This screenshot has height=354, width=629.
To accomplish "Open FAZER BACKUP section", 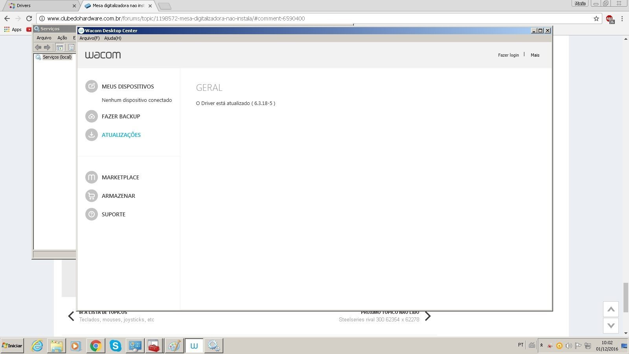I will click(121, 116).
